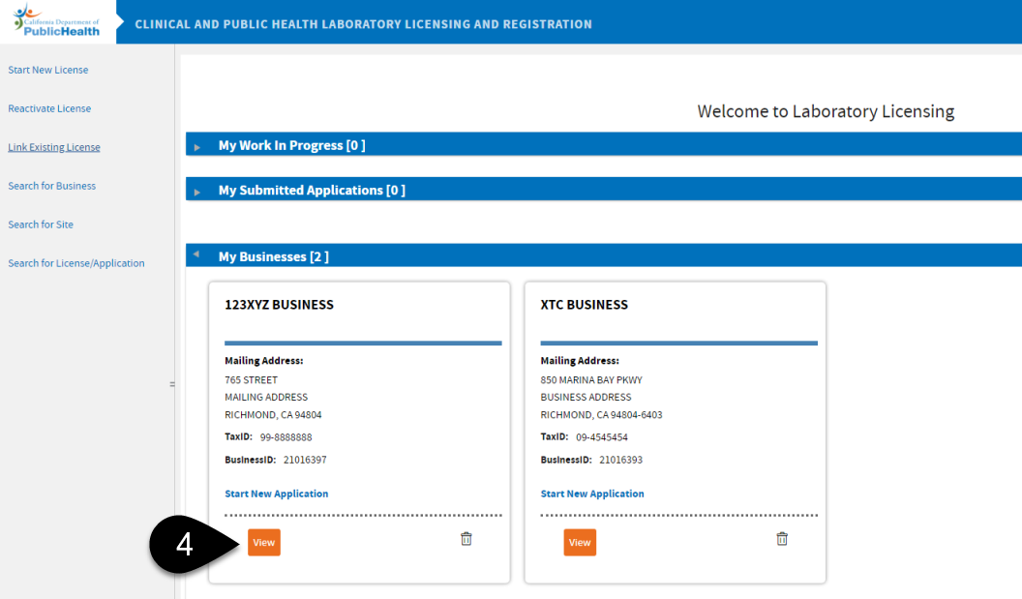Select Reactivate License in sidebar
The height and width of the screenshot is (599, 1022).
click(x=49, y=107)
